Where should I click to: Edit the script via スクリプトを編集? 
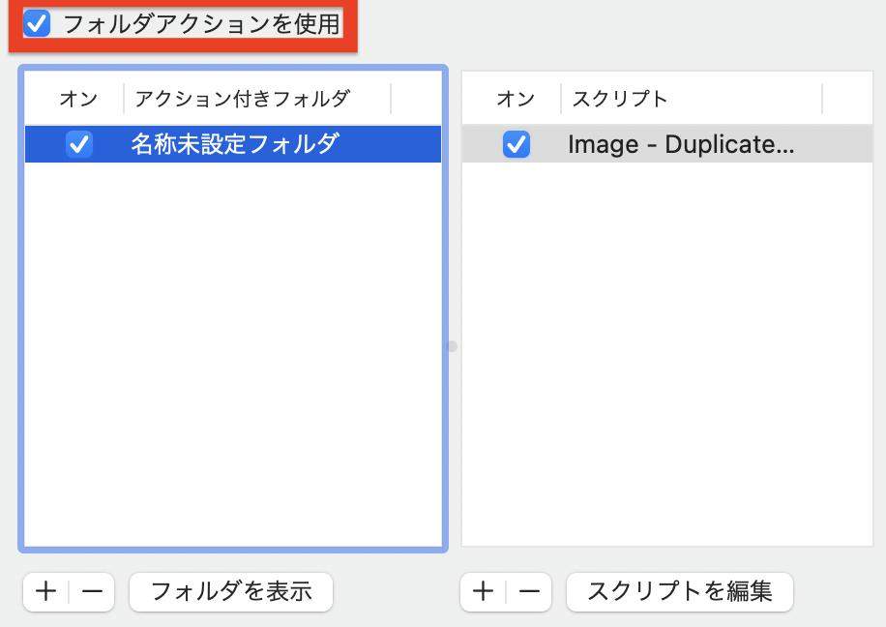tap(680, 591)
